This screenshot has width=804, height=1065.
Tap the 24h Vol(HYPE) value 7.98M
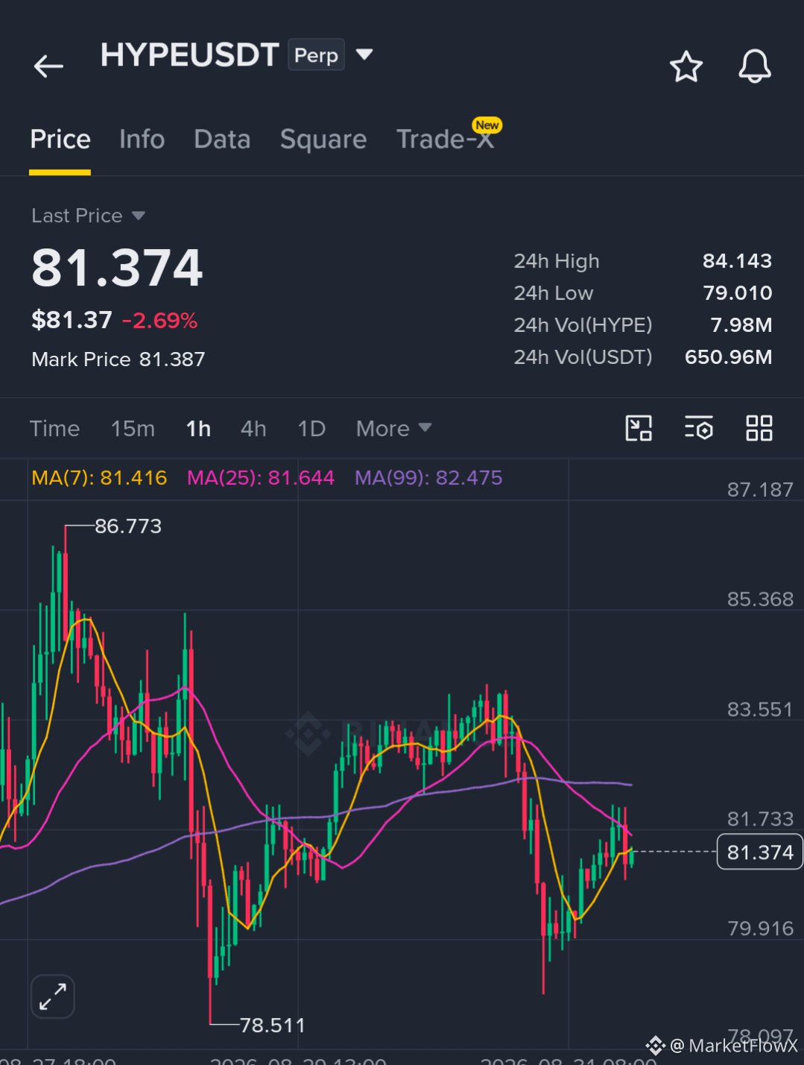[741, 325]
